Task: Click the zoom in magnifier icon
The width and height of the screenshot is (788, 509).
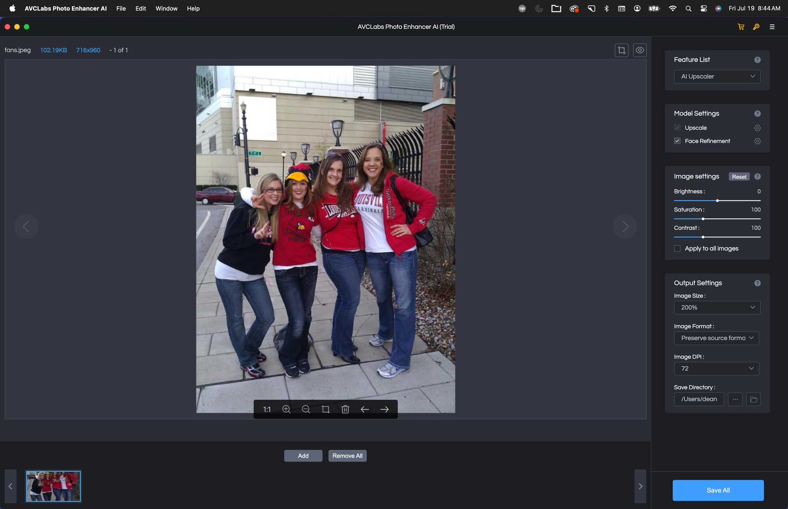Action: click(286, 409)
